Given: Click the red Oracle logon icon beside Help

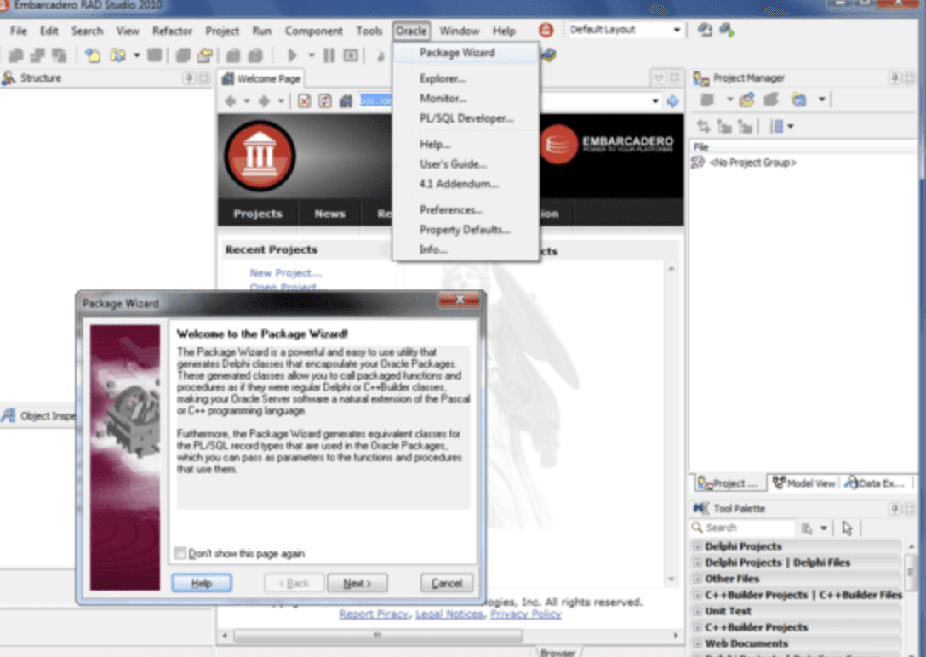Looking at the screenshot, I should (x=546, y=30).
